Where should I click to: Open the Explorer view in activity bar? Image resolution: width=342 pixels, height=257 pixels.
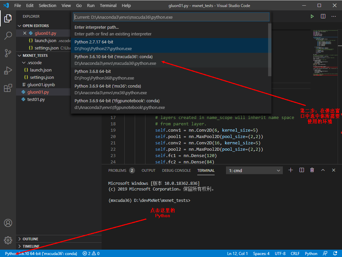[8, 18]
